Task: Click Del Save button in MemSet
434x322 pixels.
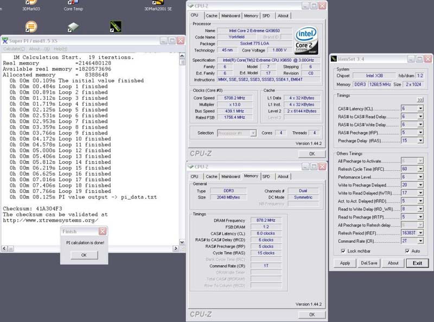Action: [369, 263]
